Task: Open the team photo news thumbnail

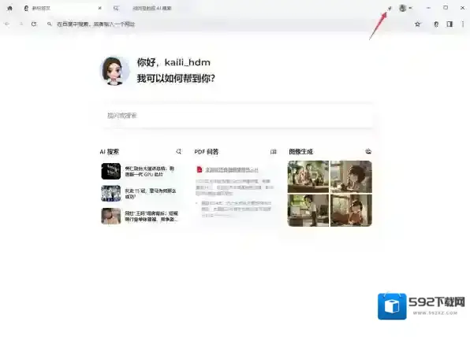Action: pos(111,194)
